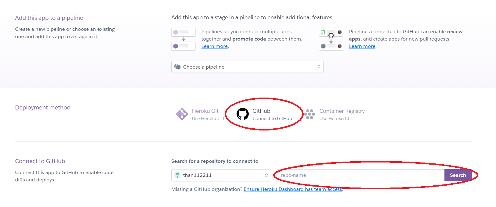Focus the repo-name search field
Screen dimensions: 496x207
click(x=360, y=175)
